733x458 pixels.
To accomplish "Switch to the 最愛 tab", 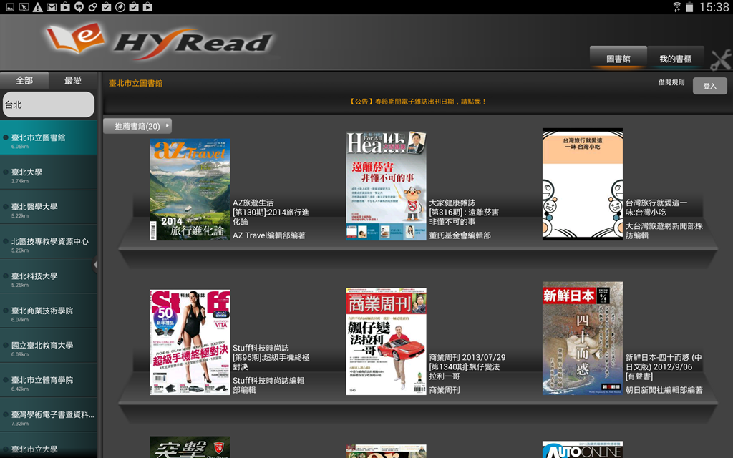I will [73, 80].
